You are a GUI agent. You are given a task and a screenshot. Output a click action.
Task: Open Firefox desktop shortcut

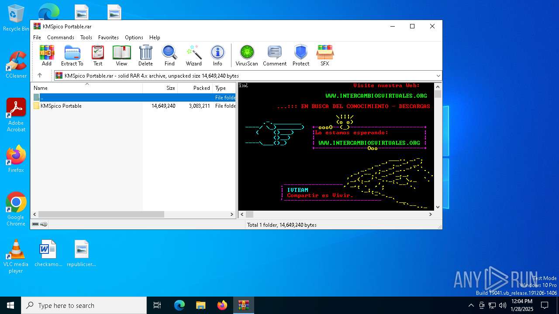[16, 159]
